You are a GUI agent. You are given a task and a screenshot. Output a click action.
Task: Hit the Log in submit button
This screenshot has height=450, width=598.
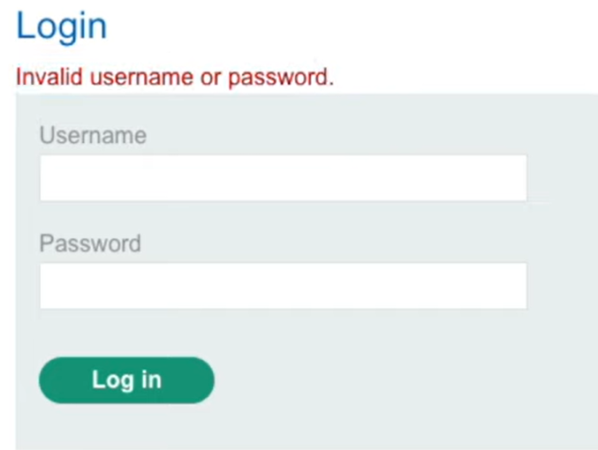[x=126, y=380]
